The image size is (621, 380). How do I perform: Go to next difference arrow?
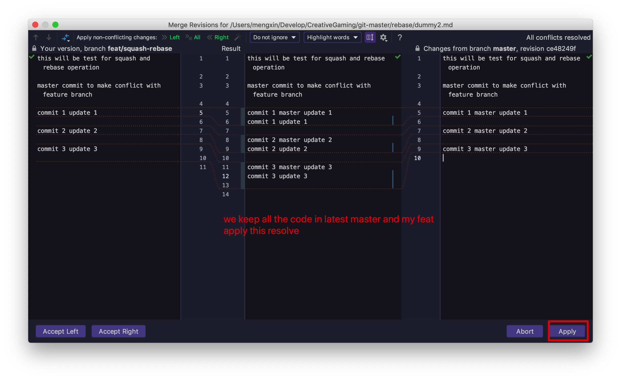coord(49,37)
